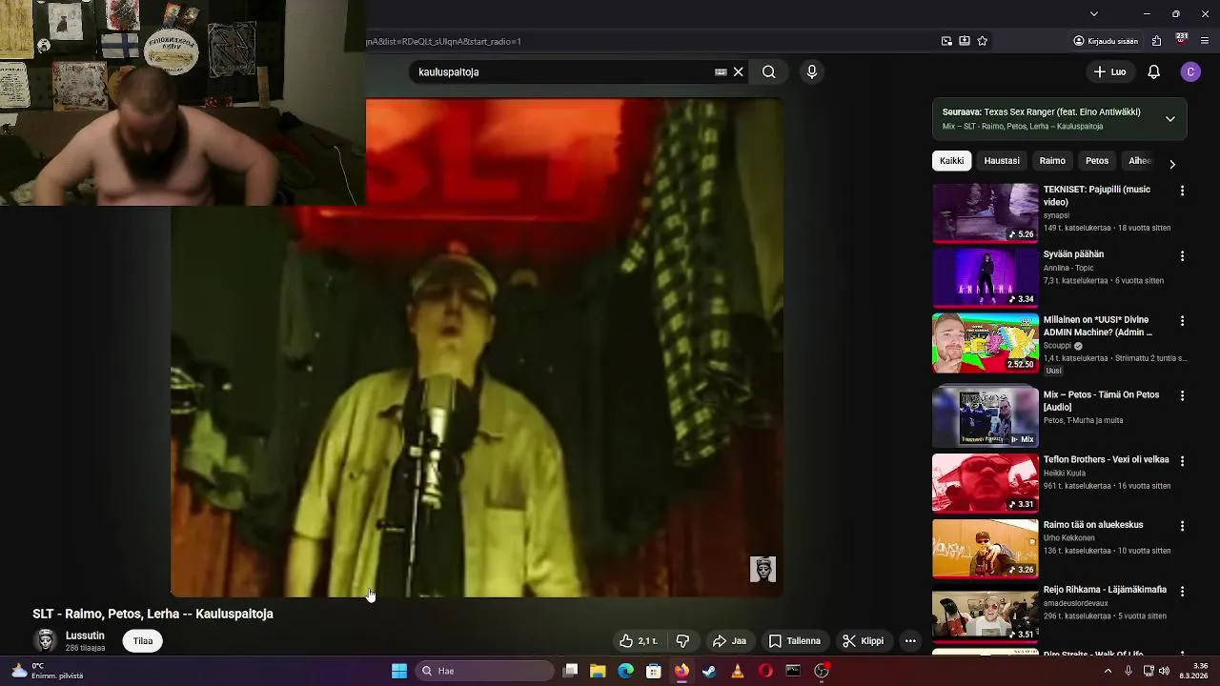The height and width of the screenshot is (686, 1220).
Task: Click Tallenna to save video
Action: pyautogui.click(x=795, y=641)
